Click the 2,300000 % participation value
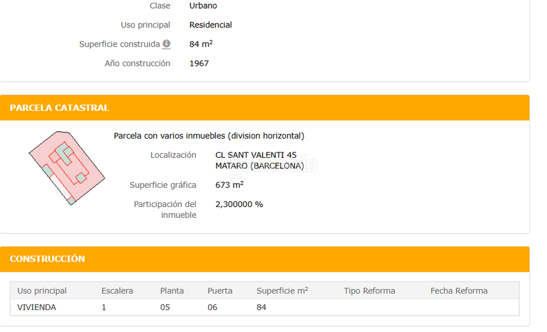 [x=239, y=204]
